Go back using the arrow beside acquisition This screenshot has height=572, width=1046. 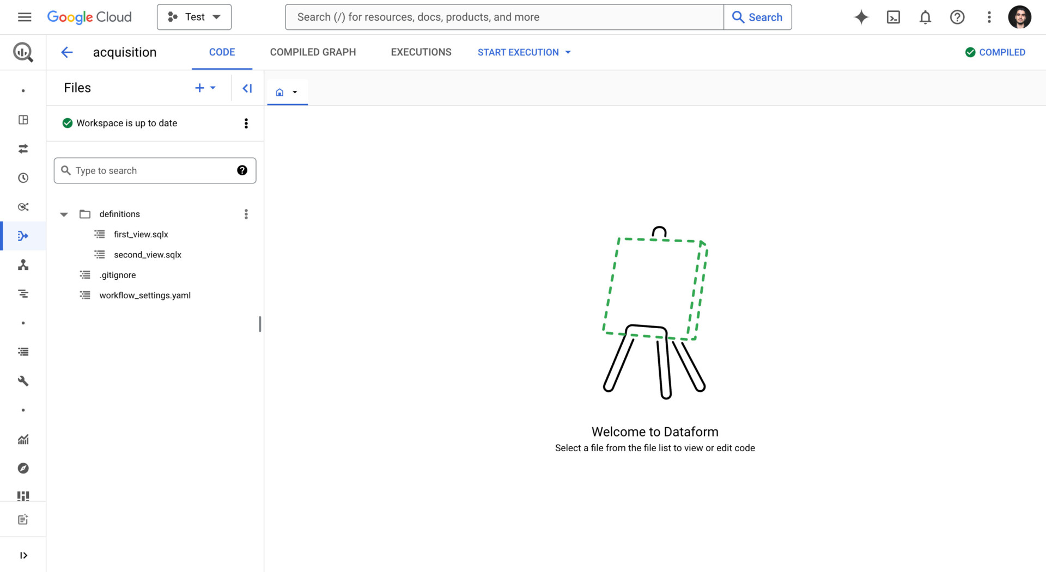click(66, 52)
